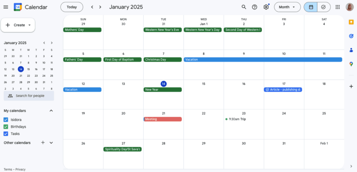Open the account profile avatar
The height and width of the screenshot is (172, 357).
[350, 7]
